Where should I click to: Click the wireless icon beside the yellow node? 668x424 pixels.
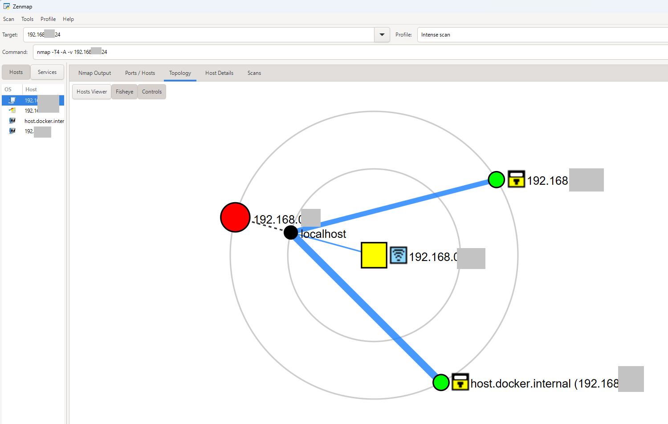(399, 255)
